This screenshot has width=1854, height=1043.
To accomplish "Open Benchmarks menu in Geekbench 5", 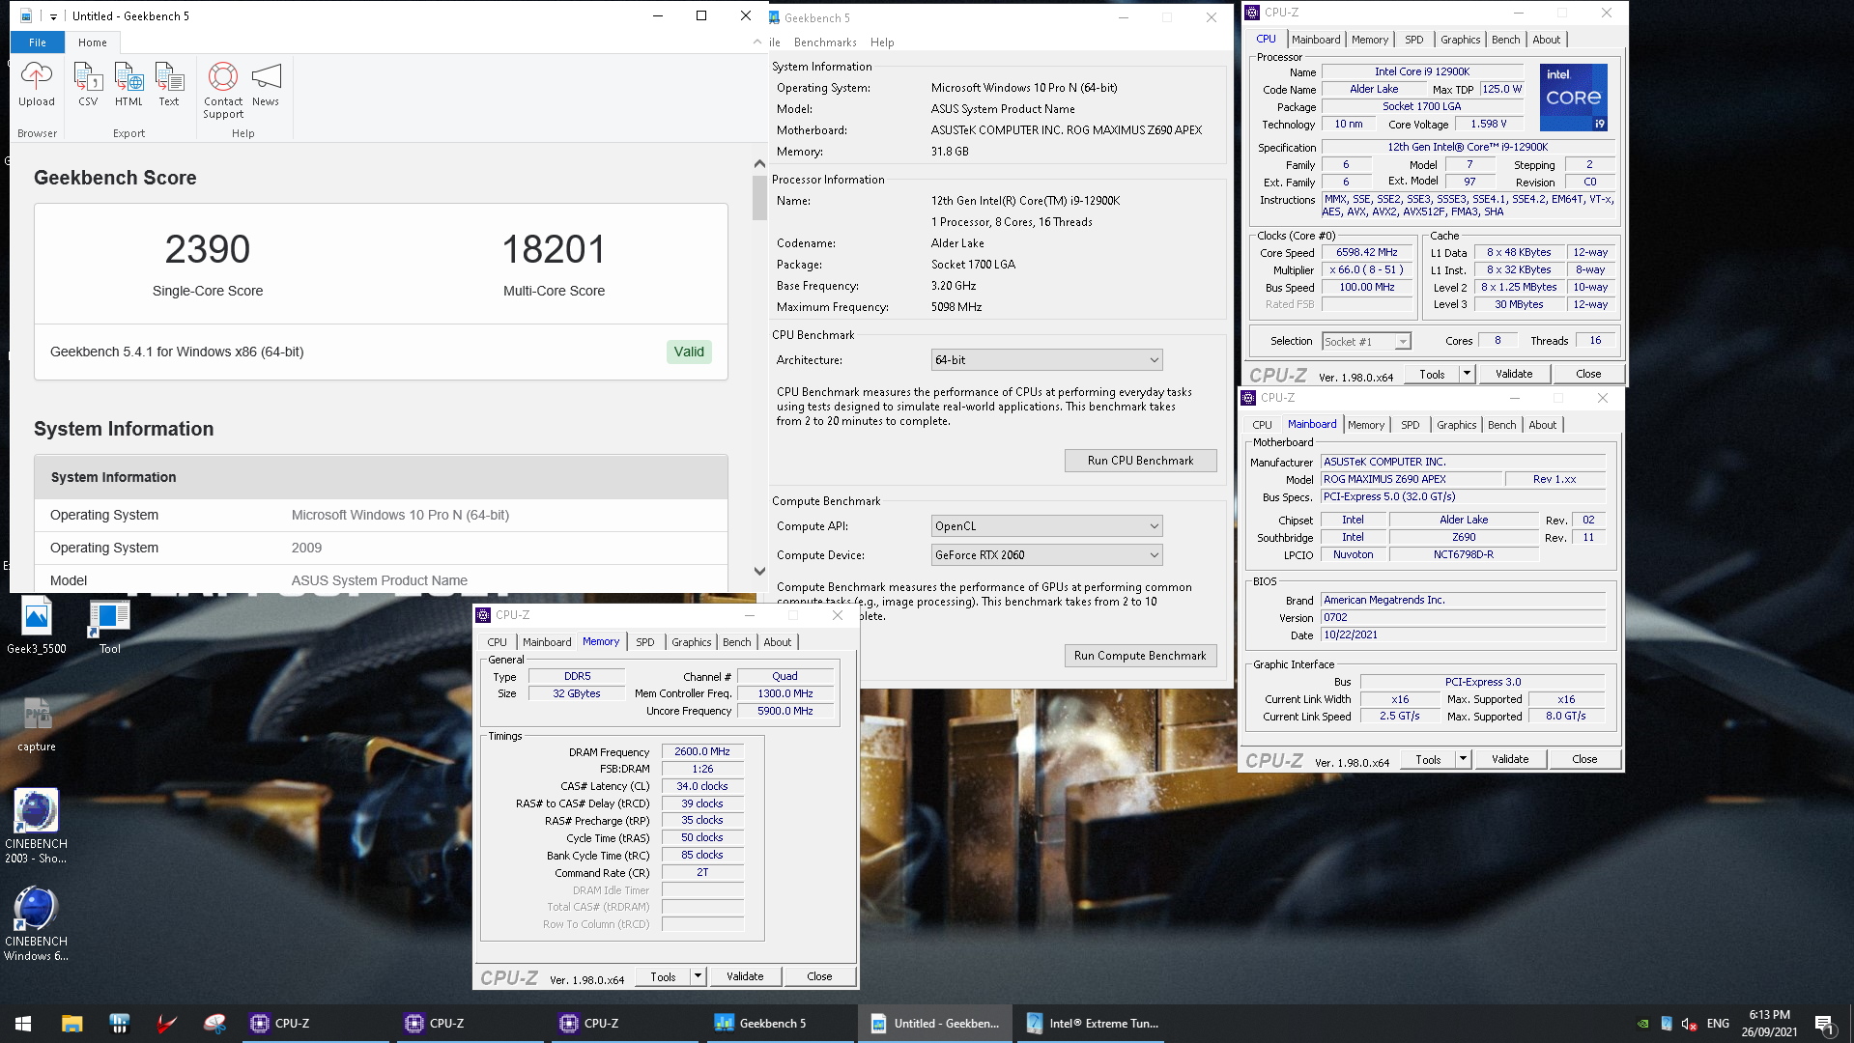I will click(825, 42).
